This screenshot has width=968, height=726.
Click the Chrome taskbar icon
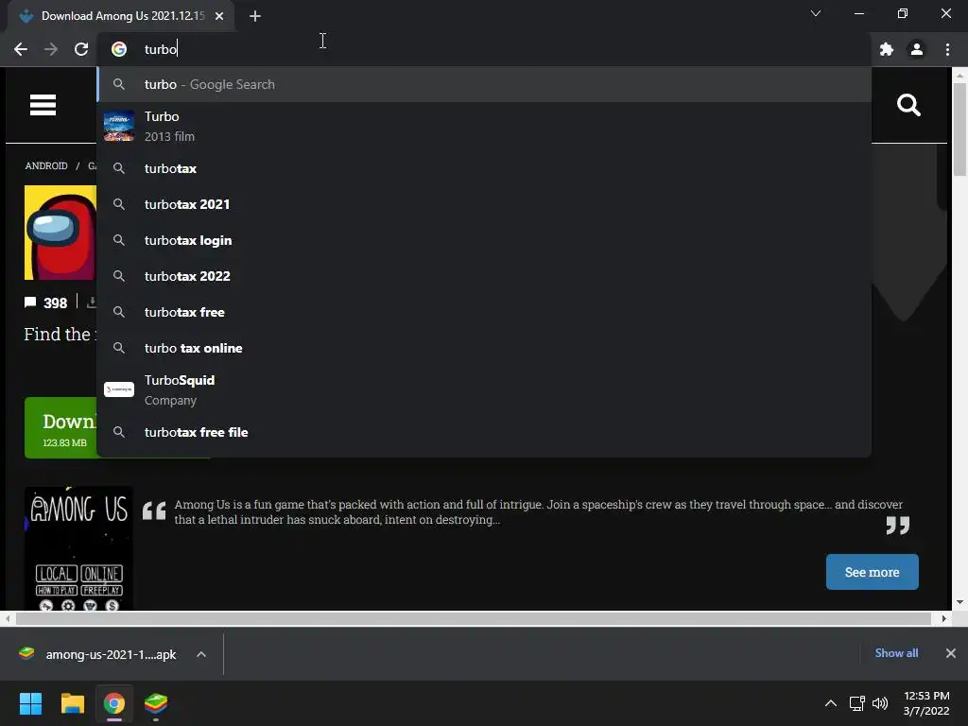113,703
